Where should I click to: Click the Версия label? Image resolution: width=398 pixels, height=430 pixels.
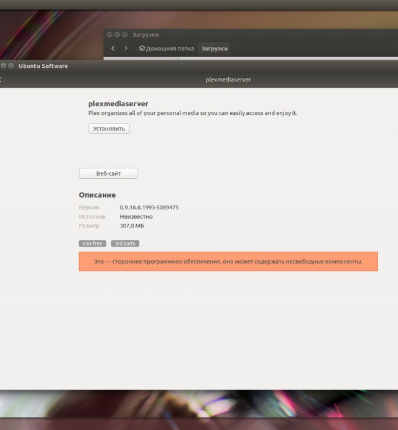(89, 208)
